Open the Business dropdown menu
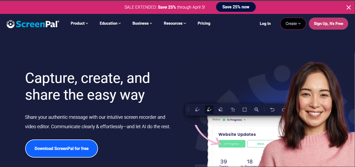This screenshot has width=355, height=167. [x=142, y=23]
